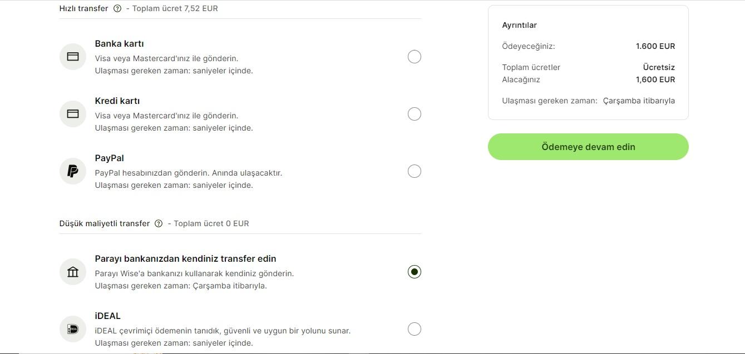Click the iDEAL payment icon

pyautogui.click(x=72, y=328)
